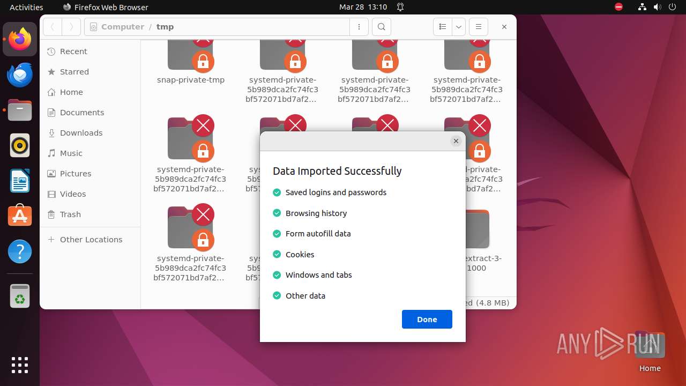Open the view options dropdown arrow
This screenshot has width=686, height=386.
tap(459, 27)
